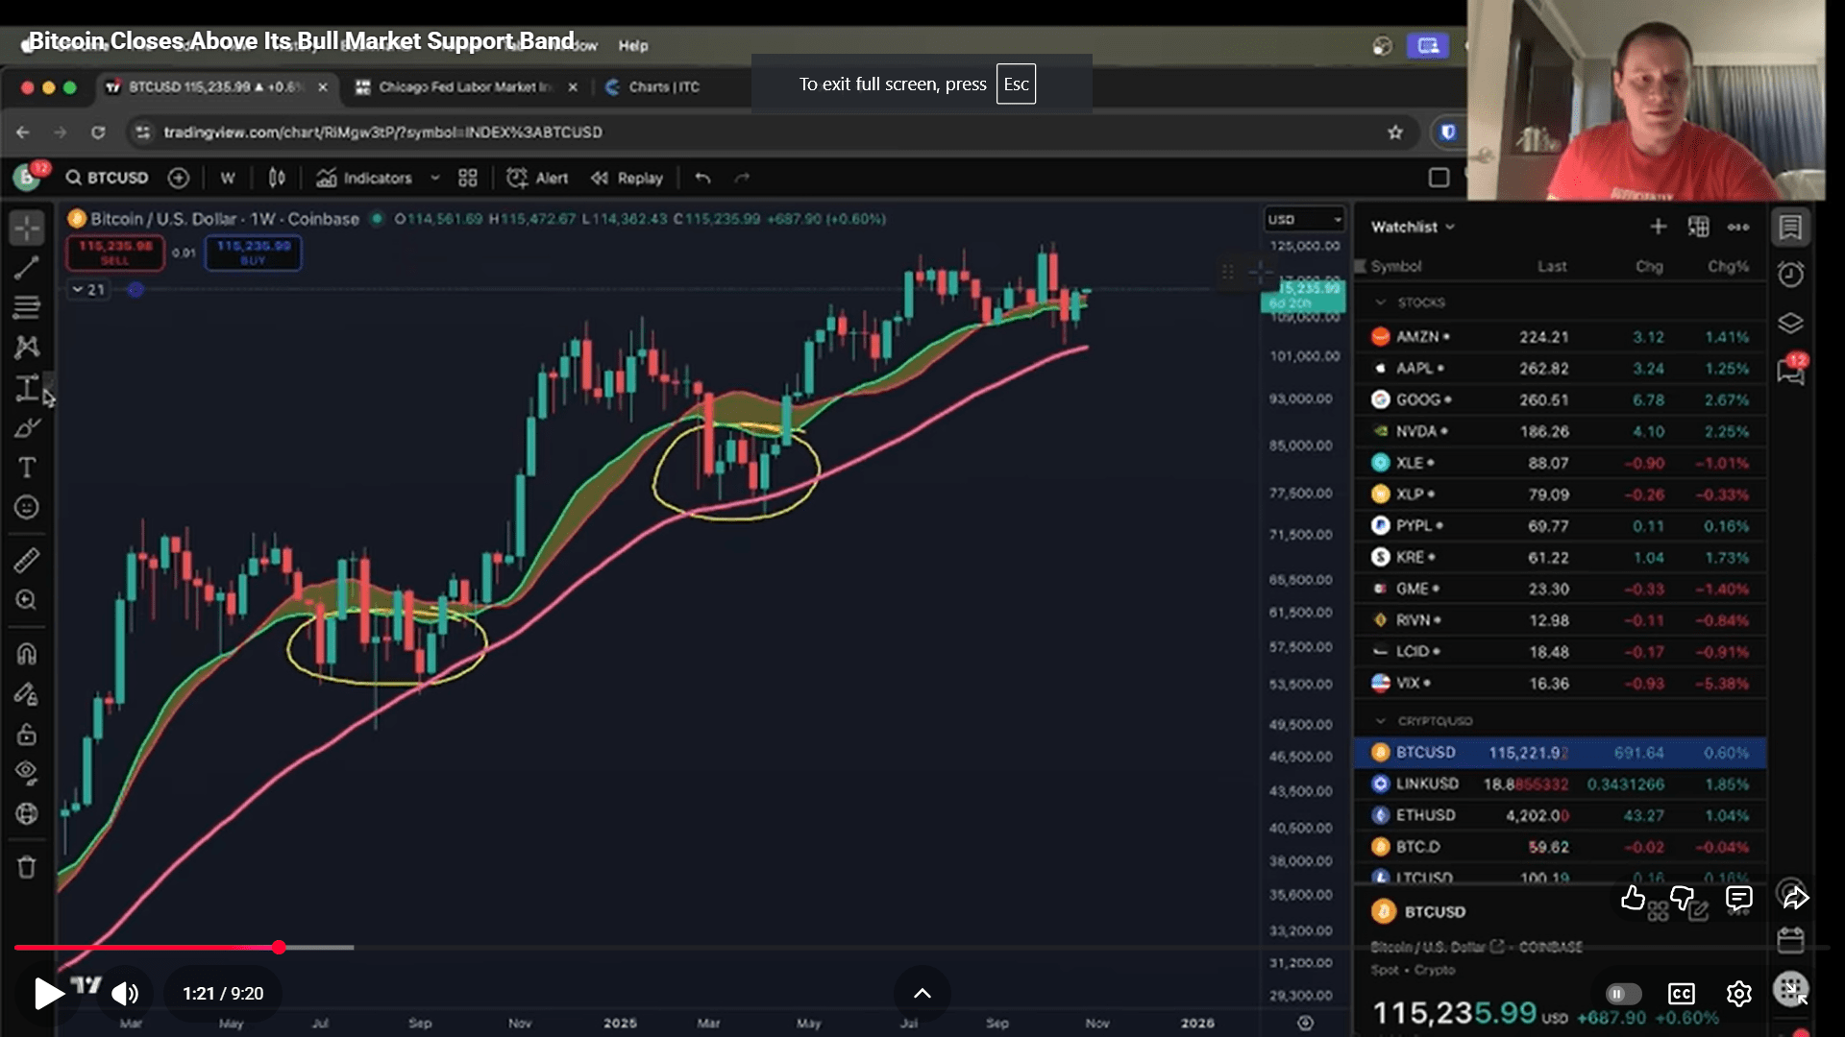Click the ruler measure tool

coord(26,560)
